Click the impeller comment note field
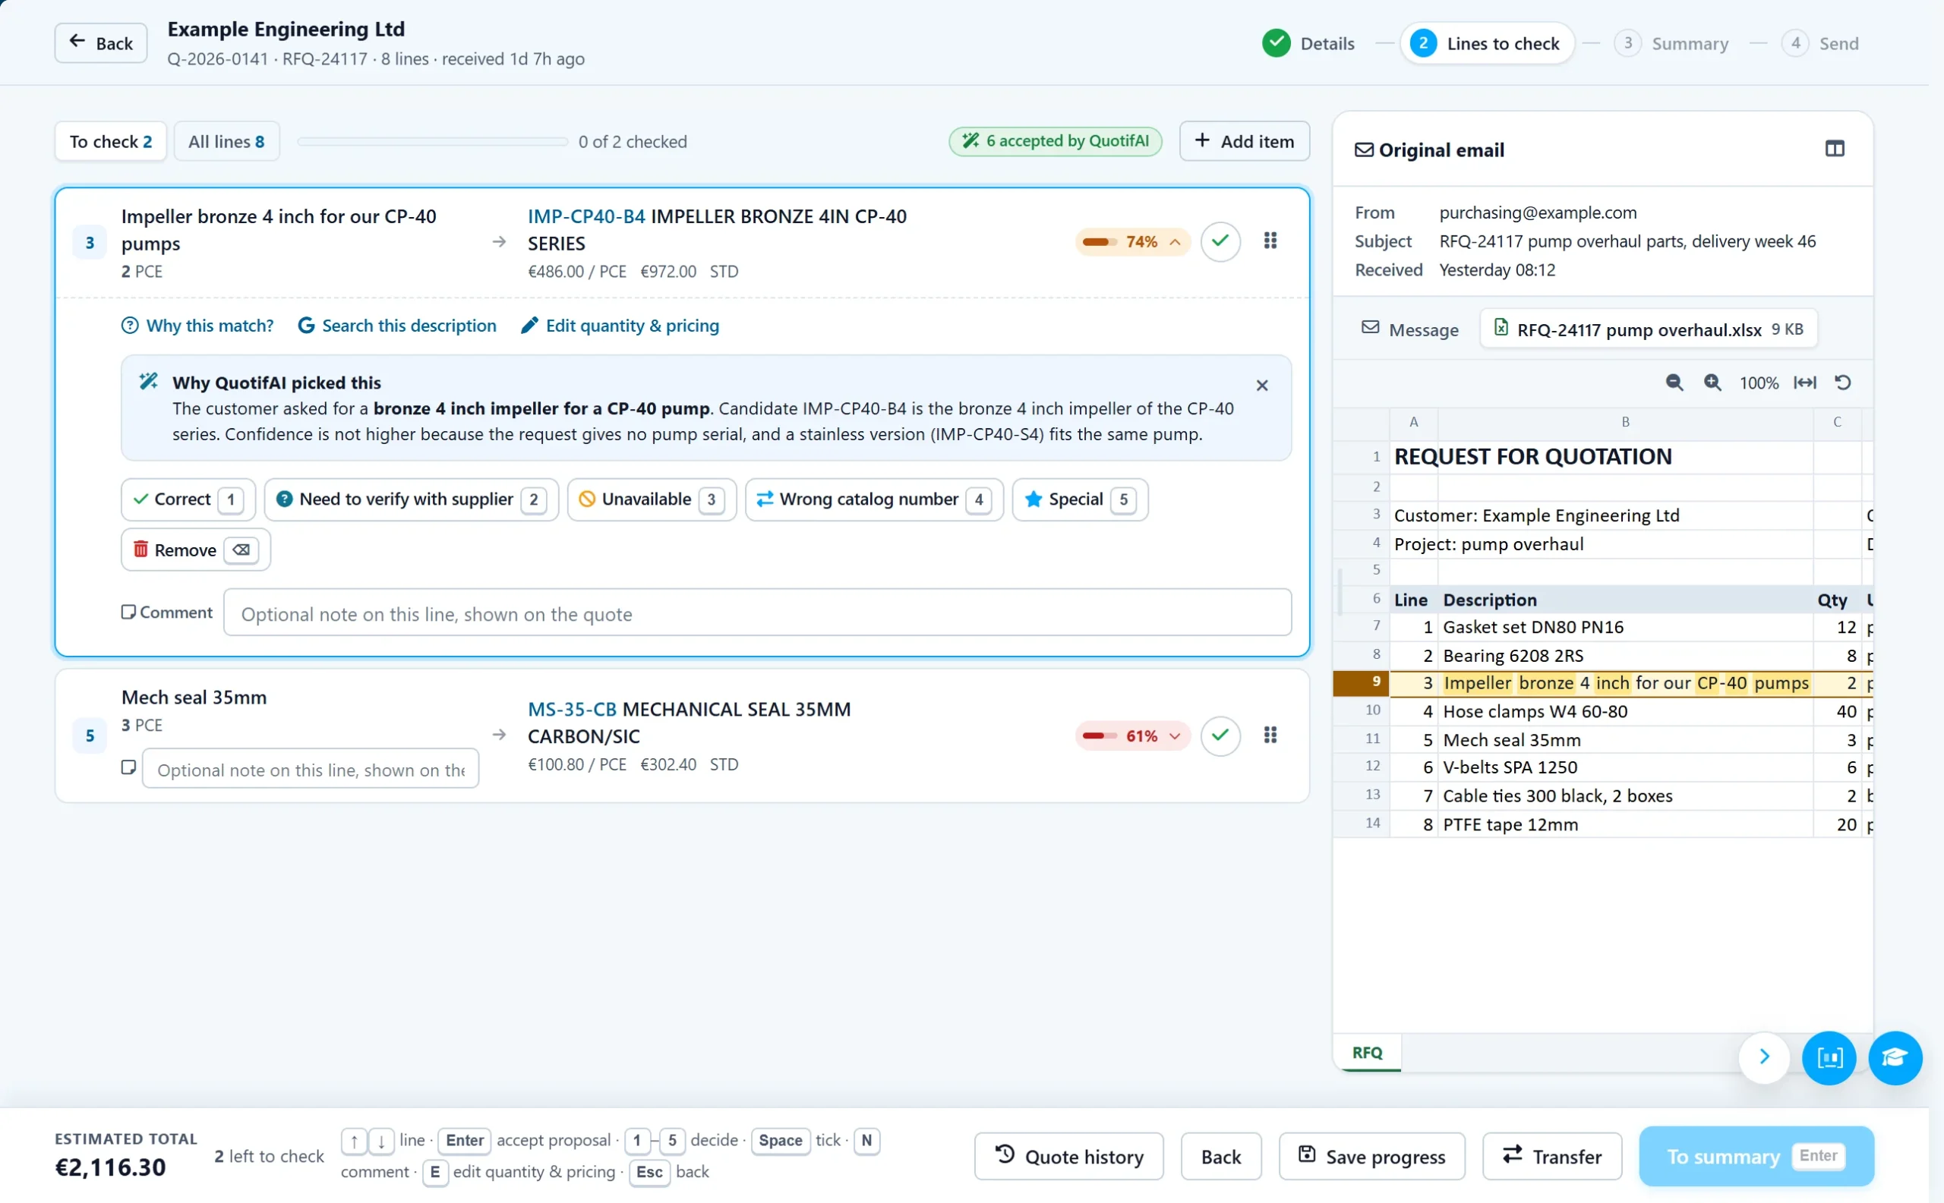The height and width of the screenshot is (1203, 1944). [x=757, y=613]
